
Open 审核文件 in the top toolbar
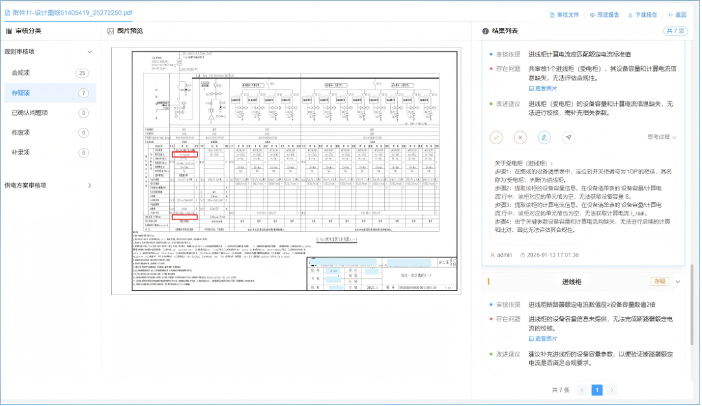tap(564, 14)
